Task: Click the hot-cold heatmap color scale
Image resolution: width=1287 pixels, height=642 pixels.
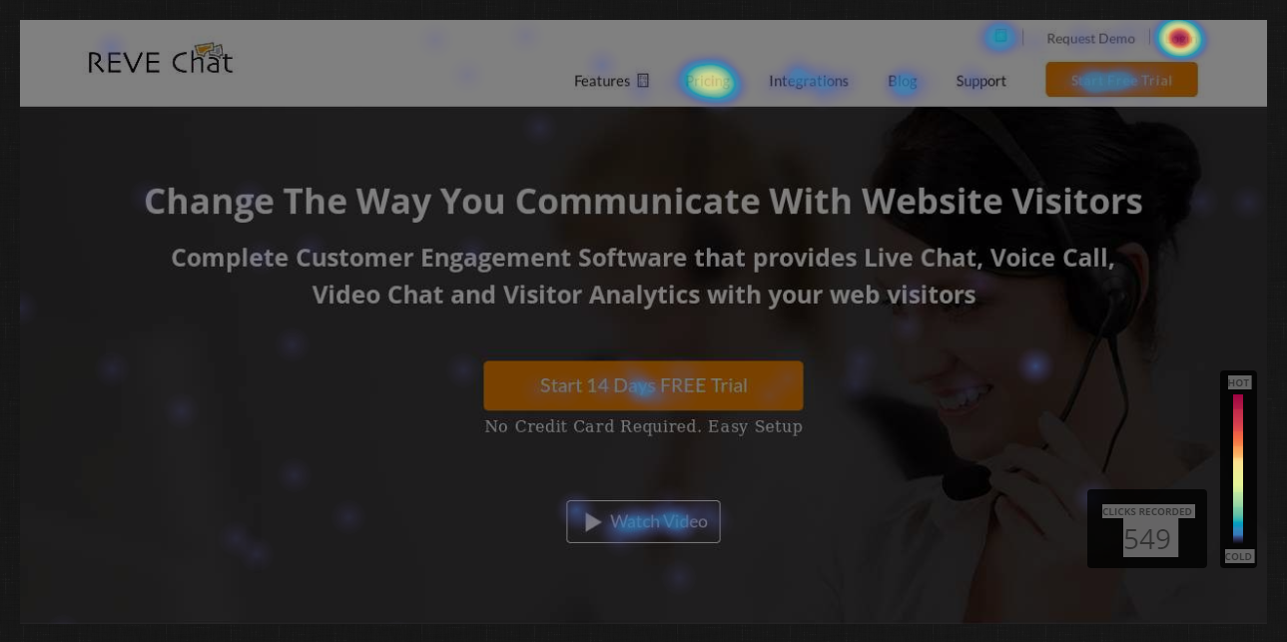Action: pyautogui.click(x=1238, y=467)
